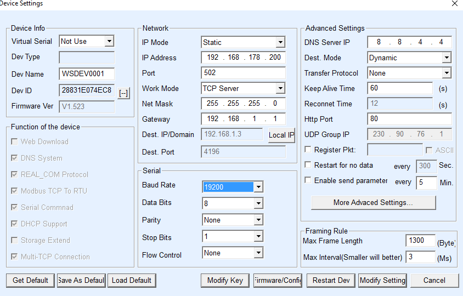Close the Device Settings window
The image size is (463, 296).
point(454,4)
